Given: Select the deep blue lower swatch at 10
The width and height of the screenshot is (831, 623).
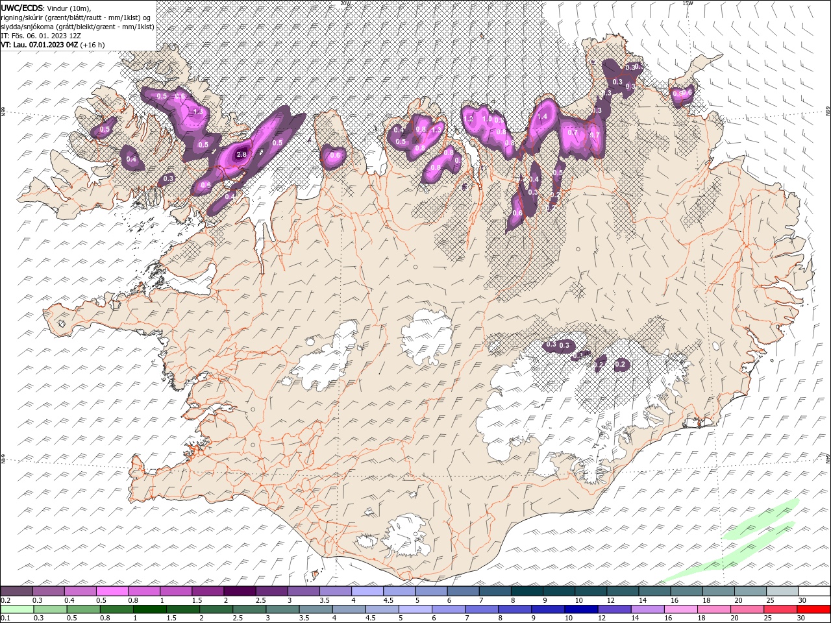Looking at the screenshot, I should coord(580,609).
